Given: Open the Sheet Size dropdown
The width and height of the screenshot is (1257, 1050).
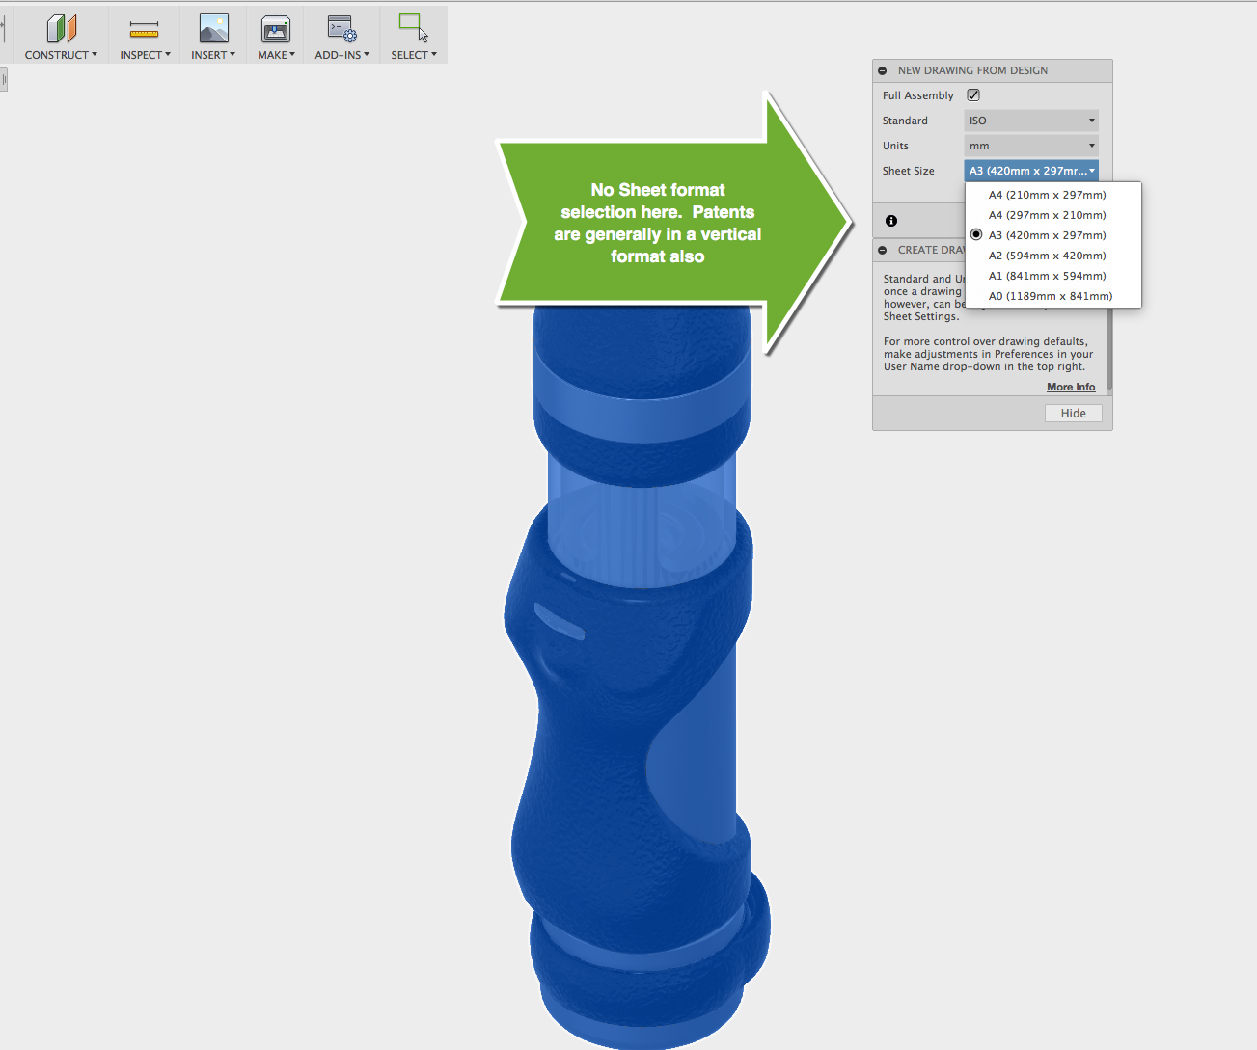Looking at the screenshot, I should click(1030, 170).
